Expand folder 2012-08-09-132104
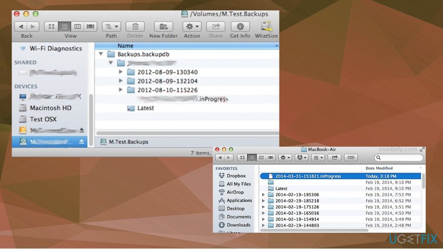This screenshot has height=249, width=443. (120, 81)
